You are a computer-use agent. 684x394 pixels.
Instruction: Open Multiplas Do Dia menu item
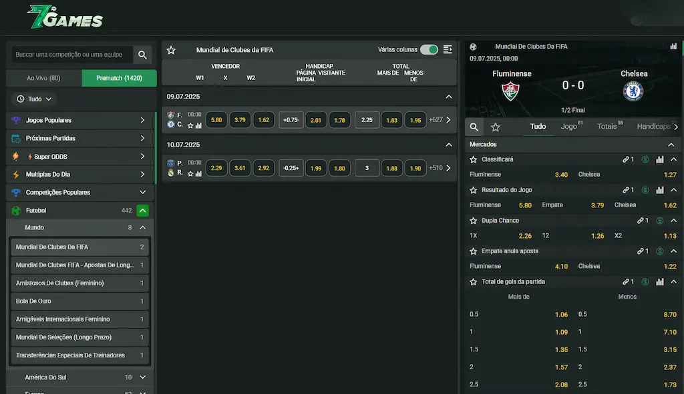click(x=81, y=175)
